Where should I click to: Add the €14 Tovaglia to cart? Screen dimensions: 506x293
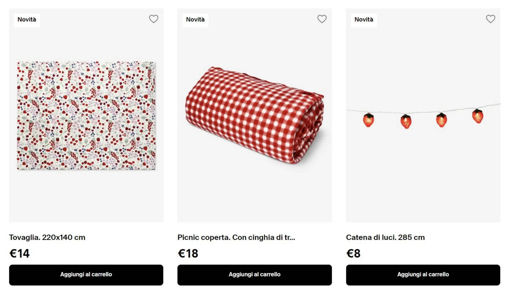(86, 275)
